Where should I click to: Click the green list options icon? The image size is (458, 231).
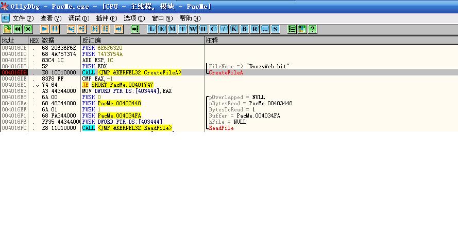[292, 29]
